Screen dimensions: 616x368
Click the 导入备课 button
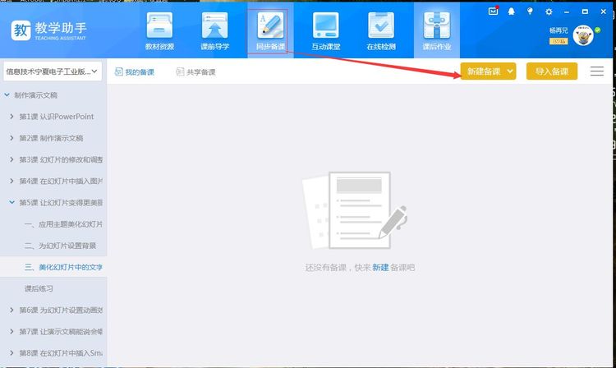point(552,71)
